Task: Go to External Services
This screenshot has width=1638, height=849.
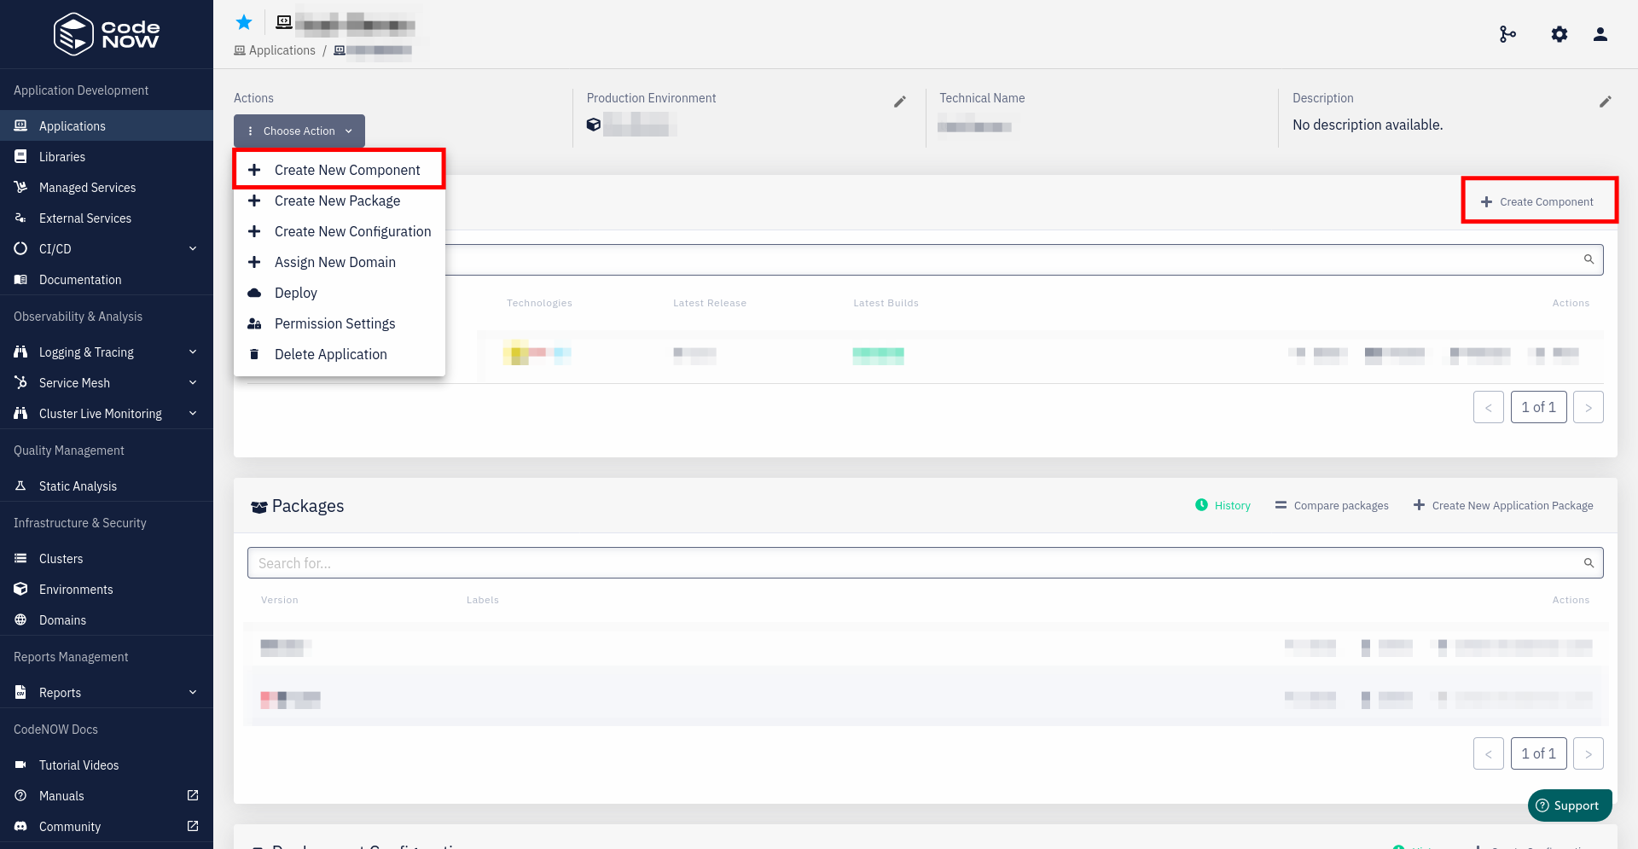Action: [107, 218]
